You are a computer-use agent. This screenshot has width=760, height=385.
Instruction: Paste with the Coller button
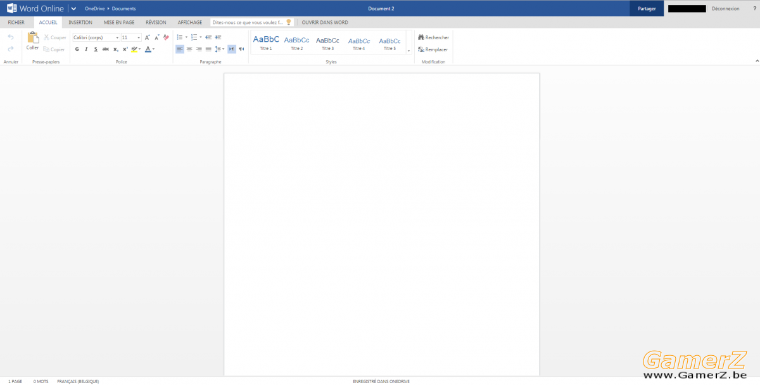point(32,41)
